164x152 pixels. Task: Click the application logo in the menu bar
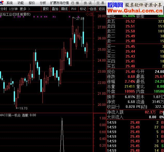[2, 3]
